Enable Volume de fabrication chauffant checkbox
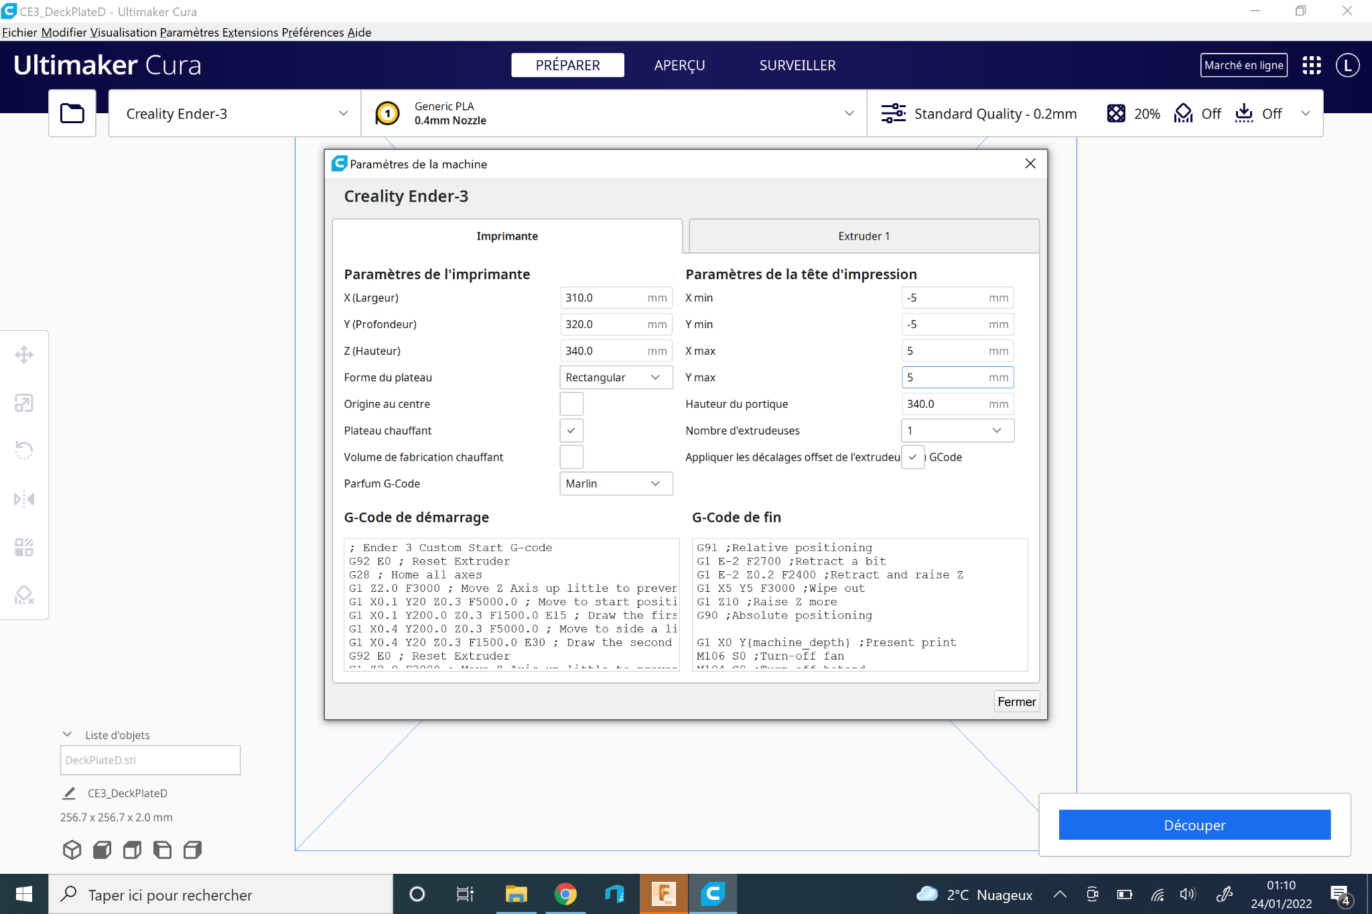Image resolution: width=1372 pixels, height=914 pixels. coord(571,457)
